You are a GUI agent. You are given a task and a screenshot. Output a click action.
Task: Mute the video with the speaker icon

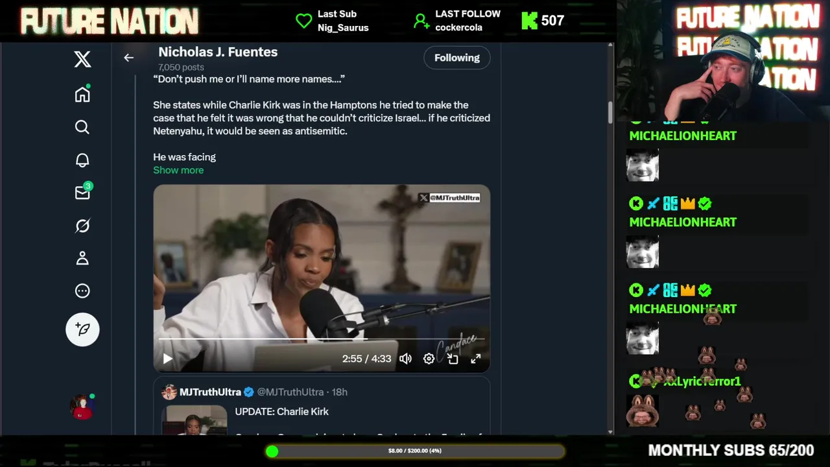[405, 359]
